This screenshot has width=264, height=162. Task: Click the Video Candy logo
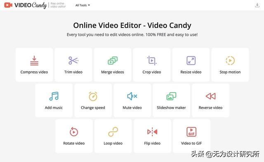[x=25, y=5]
